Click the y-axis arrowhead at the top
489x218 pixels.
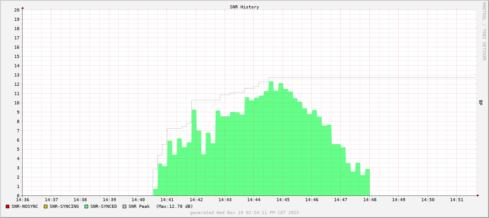[23, 8]
